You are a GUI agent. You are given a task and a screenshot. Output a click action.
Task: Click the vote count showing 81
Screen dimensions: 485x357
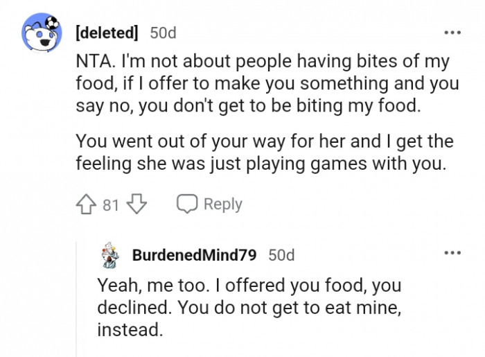[111, 204]
